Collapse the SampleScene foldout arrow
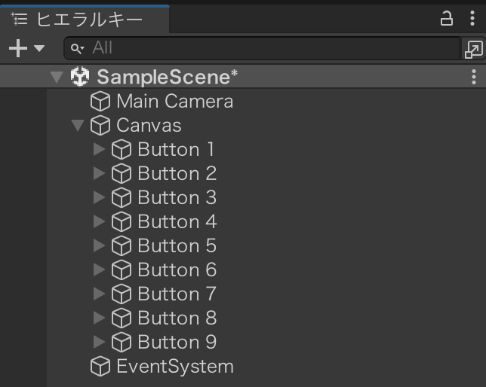486x387 pixels. point(57,77)
